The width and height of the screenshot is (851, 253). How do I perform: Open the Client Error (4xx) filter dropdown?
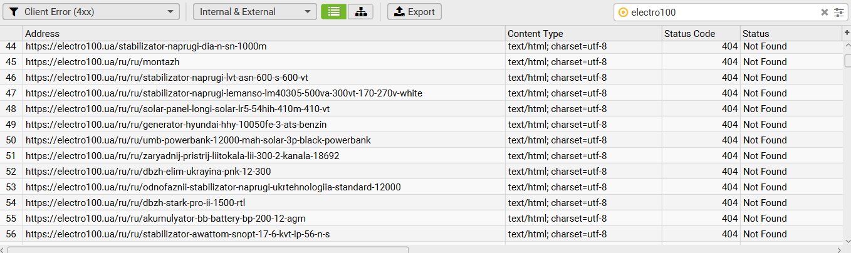(91, 12)
